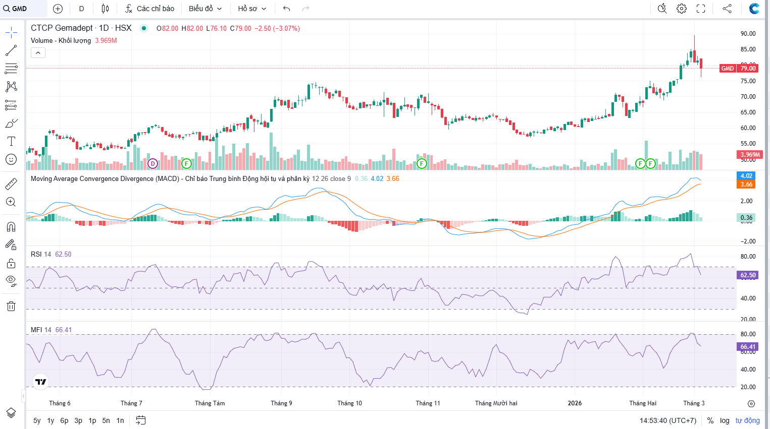Open chart settings gear icon
Image resolution: width=770 pixels, height=429 pixels.
coord(682,9)
